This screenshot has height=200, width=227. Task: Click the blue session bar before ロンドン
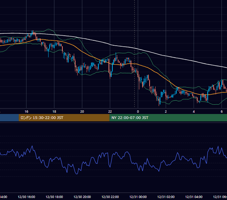9,118
